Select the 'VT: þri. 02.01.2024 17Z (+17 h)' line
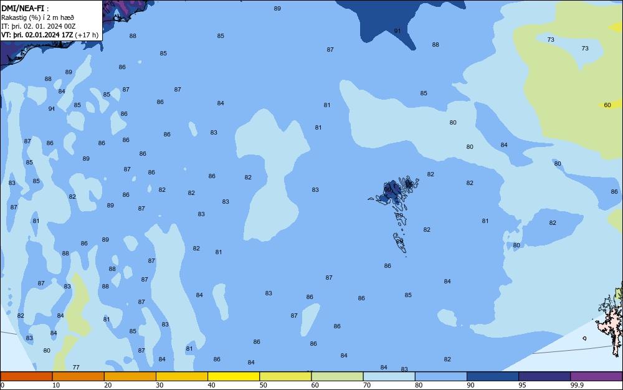This screenshot has width=623, height=390. 50,35
